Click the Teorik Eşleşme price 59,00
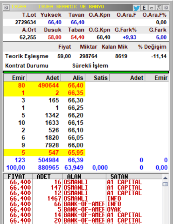Viewport: 173px width, 224px height. click(64, 56)
